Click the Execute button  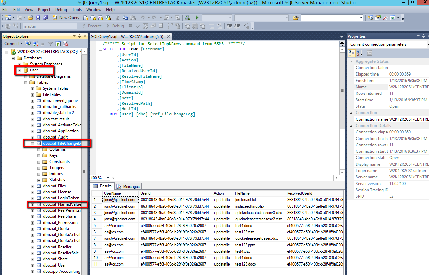[x=91, y=26]
